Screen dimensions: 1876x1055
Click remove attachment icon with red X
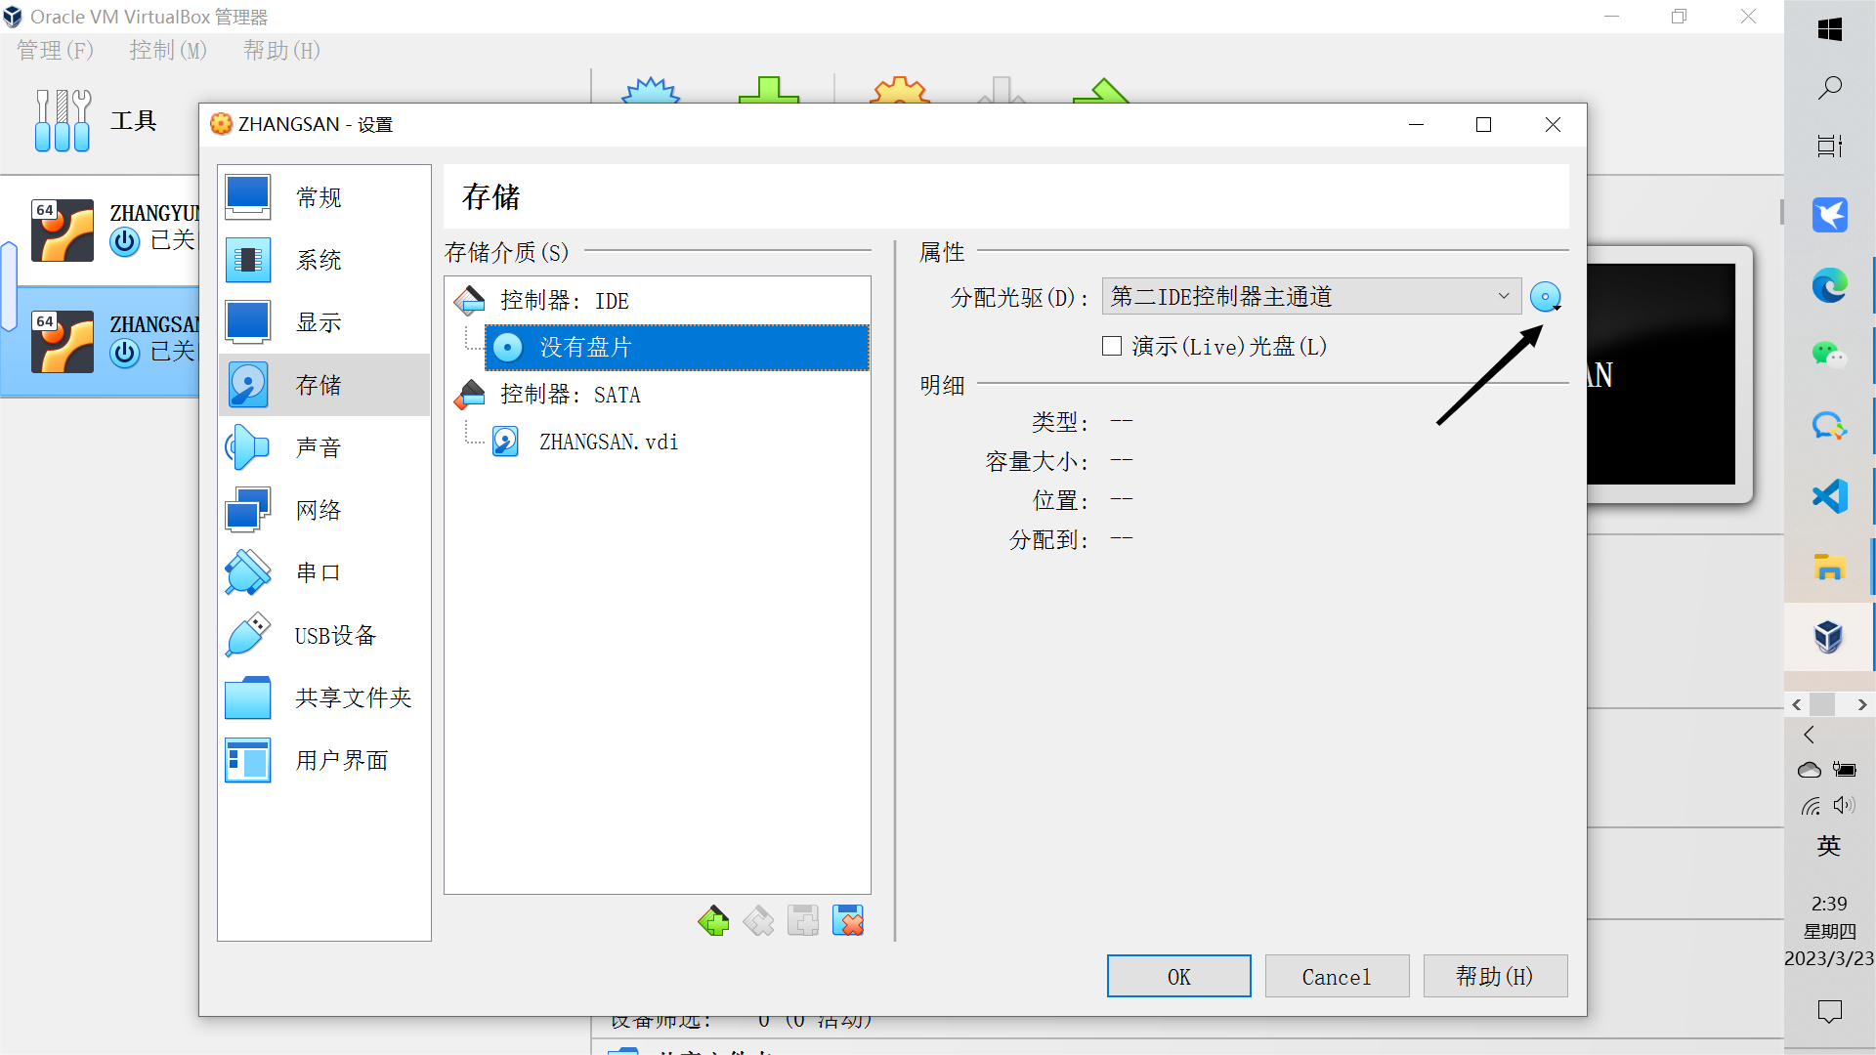pyautogui.click(x=848, y=920)
